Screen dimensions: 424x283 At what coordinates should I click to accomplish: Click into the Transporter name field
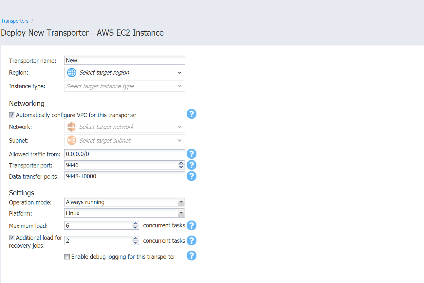[124, 60]
